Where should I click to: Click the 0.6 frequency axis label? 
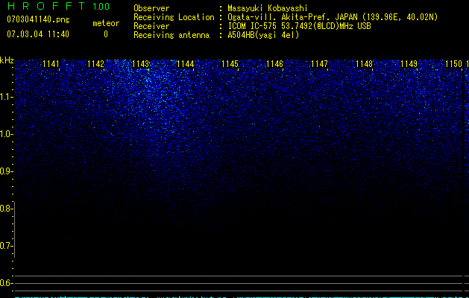coord(6,283)
